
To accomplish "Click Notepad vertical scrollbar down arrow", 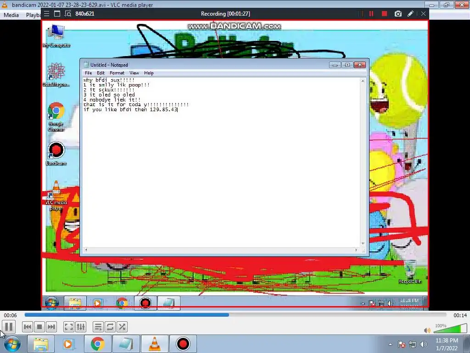I will [x=363, y=244].
